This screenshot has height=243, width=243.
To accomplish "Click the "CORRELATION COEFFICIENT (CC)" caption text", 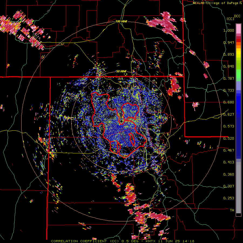I will (x=85, y=241).
